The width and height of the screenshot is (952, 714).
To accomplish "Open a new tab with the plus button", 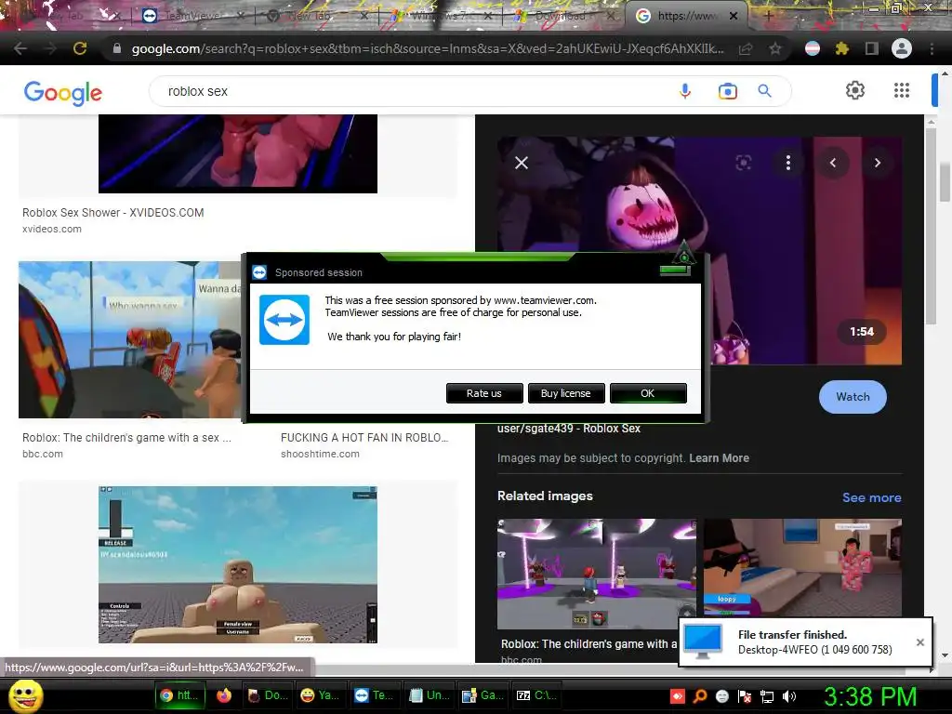I will [x=768, y=16].
